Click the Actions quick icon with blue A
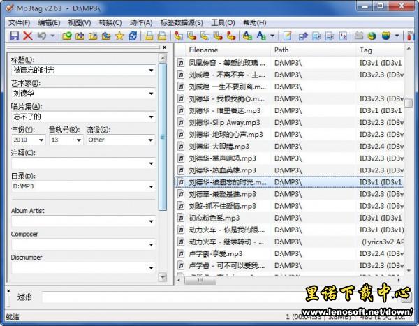 tap(261, 36)
